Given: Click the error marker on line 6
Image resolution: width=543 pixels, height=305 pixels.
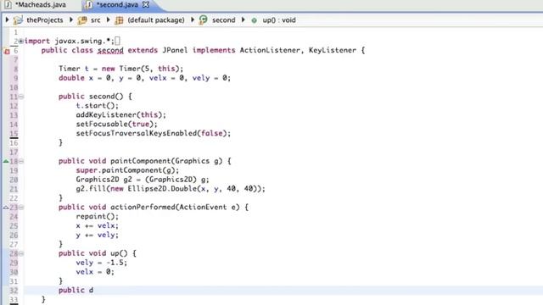Looking at the screenshot, I should click(7, 51).
